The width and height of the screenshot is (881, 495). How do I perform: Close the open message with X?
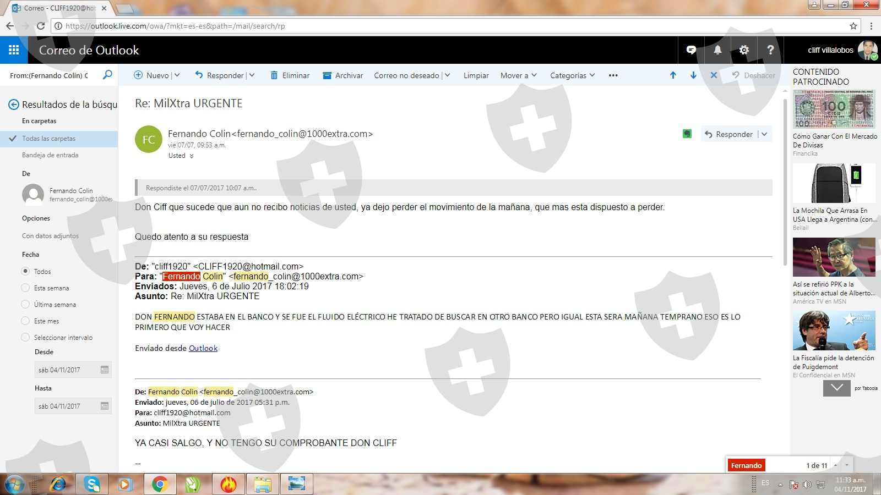coord(714,75)
